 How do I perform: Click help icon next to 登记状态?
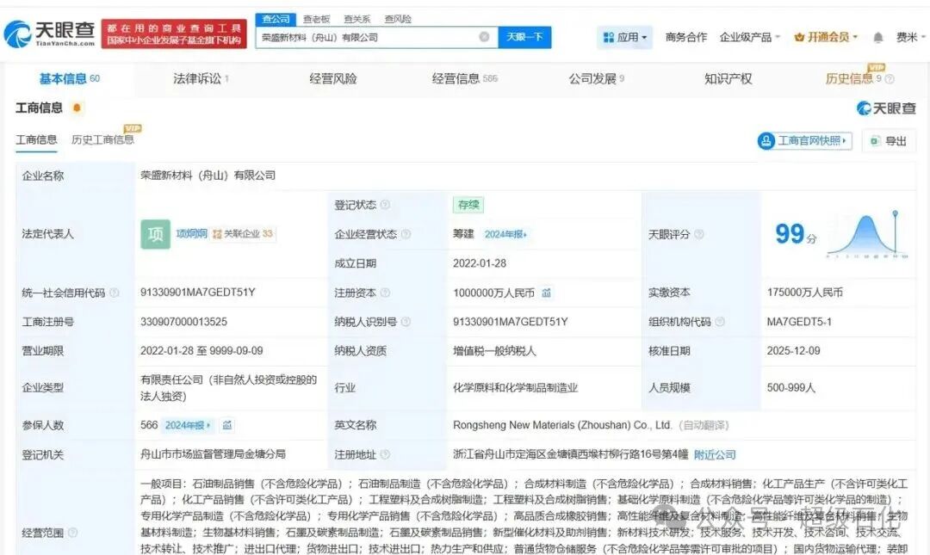click(x=385, y=205)
